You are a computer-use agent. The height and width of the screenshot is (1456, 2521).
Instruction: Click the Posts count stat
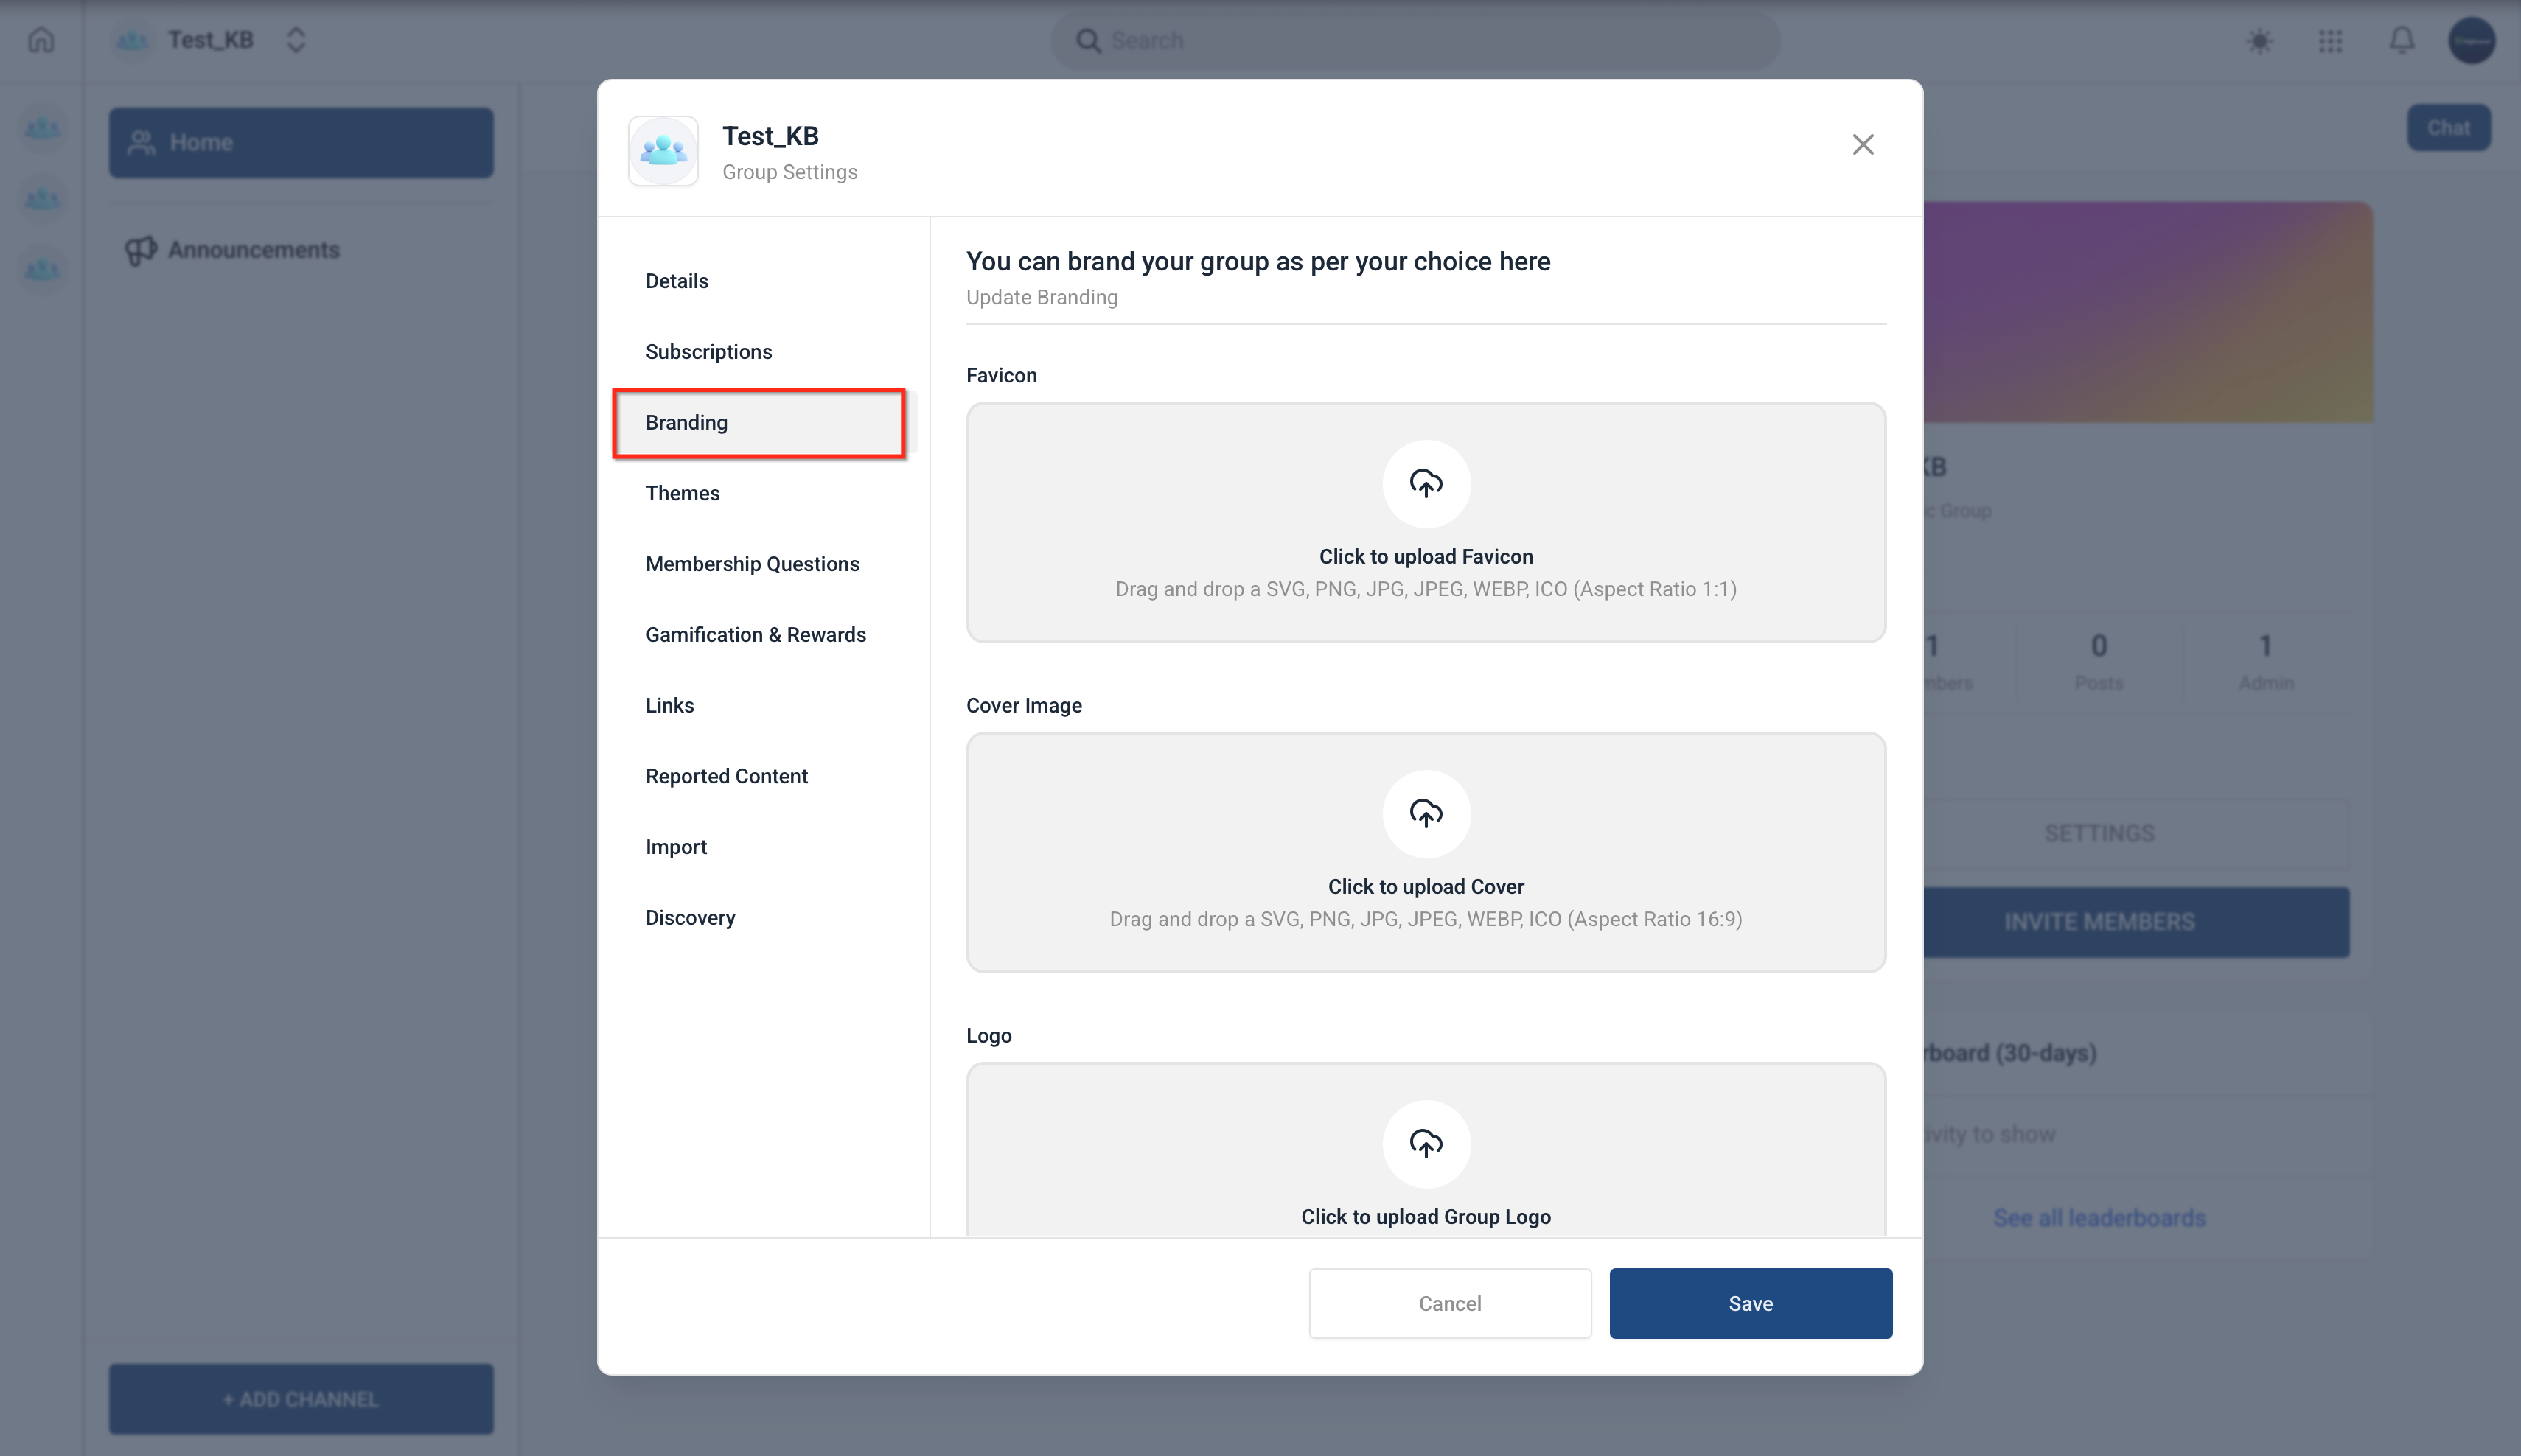(2099, 662)
